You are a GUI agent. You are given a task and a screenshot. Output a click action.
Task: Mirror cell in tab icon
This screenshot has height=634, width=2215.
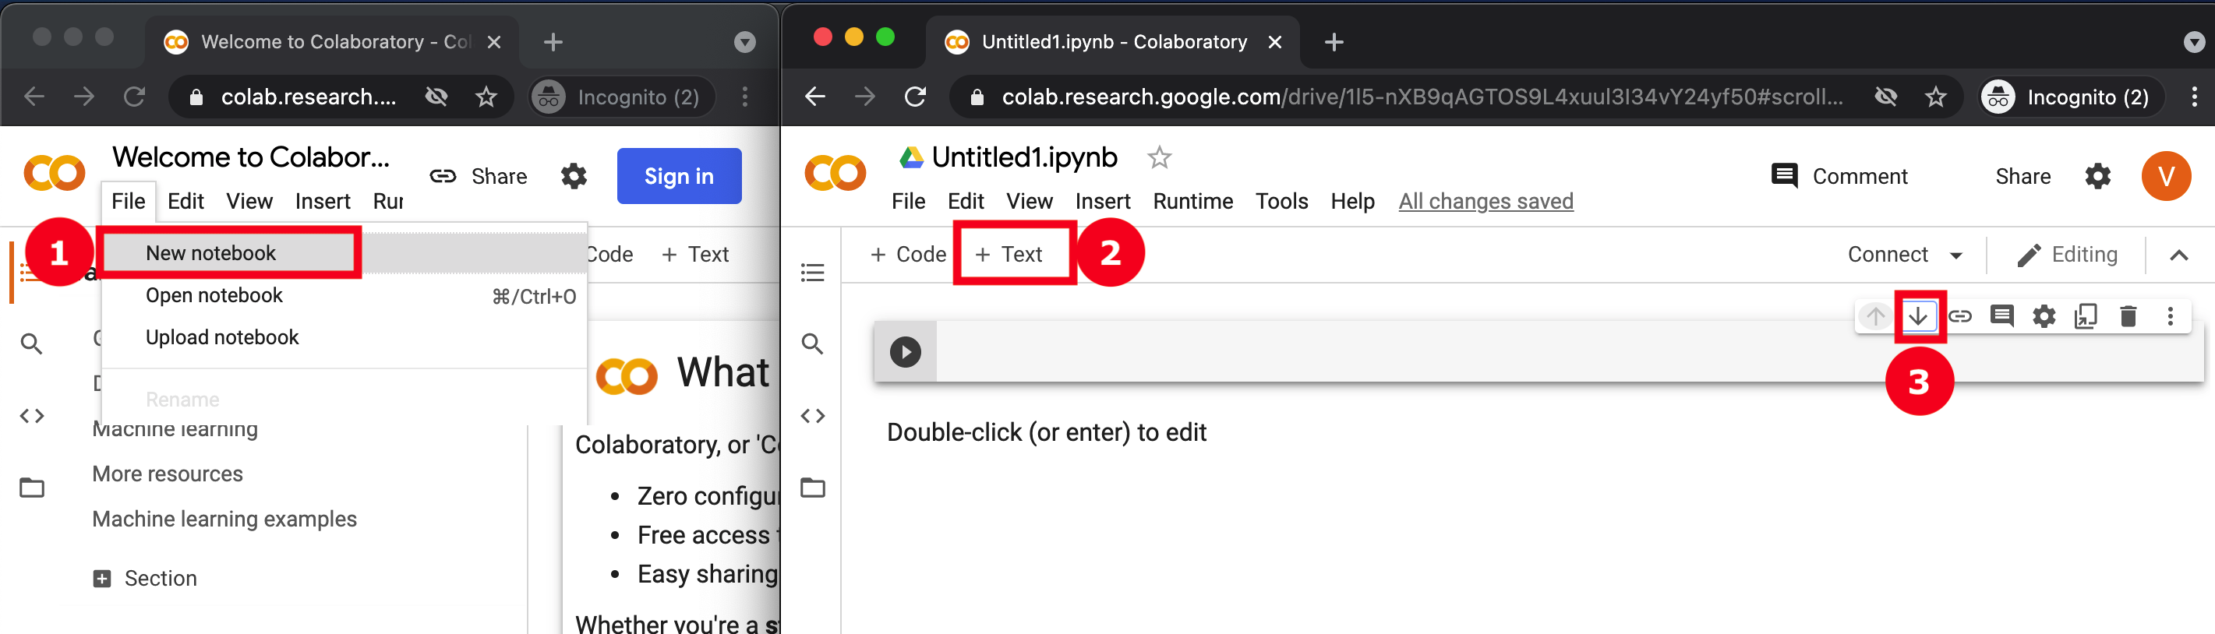(x=2086, y=316)
